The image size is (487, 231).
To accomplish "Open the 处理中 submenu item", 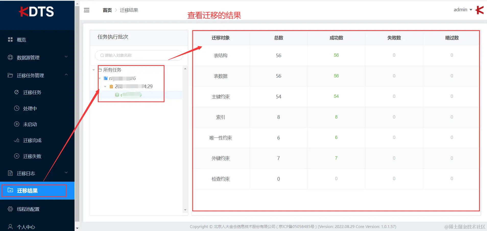I will click(37, 108).
